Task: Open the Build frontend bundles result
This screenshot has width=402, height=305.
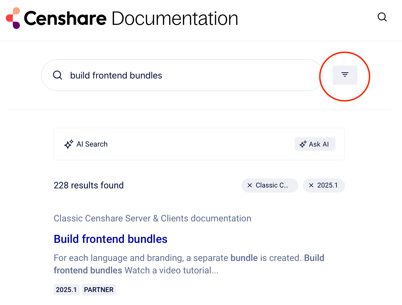Action: click(x=110, y=239)
